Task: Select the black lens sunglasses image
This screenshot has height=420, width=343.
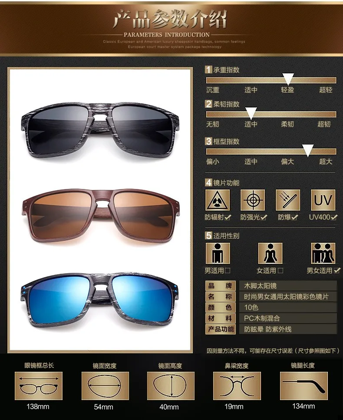Action: (99, 130)
